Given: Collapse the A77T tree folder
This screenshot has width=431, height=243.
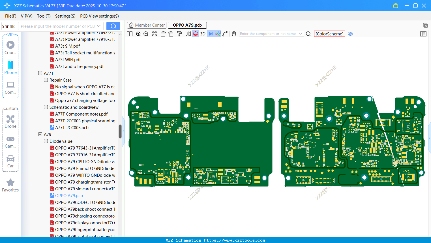Looking at the screenshot, I should pyautogui.click(x=40, y=73).
